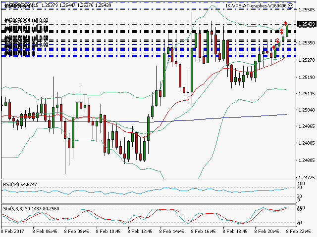
Task: Click the 8 Feb 2017 time axis label
Action: tap(13, 231)
